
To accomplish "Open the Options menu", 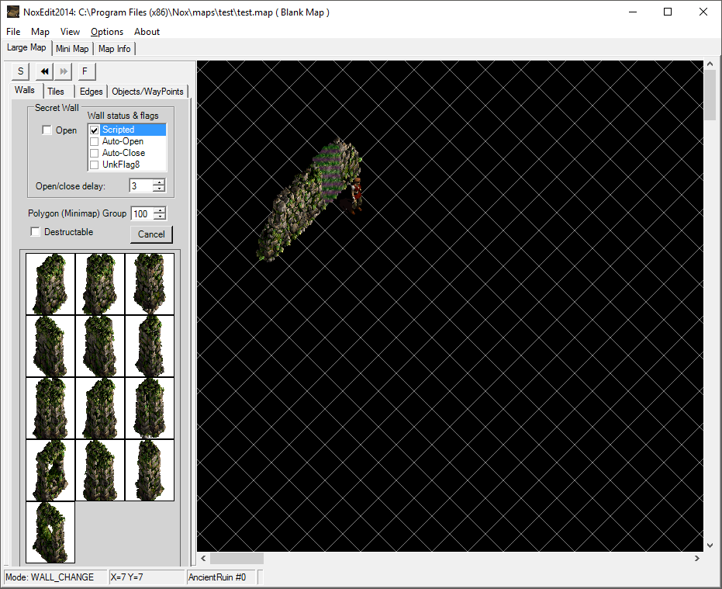I will pyautogui.click(x=107, y=32).
